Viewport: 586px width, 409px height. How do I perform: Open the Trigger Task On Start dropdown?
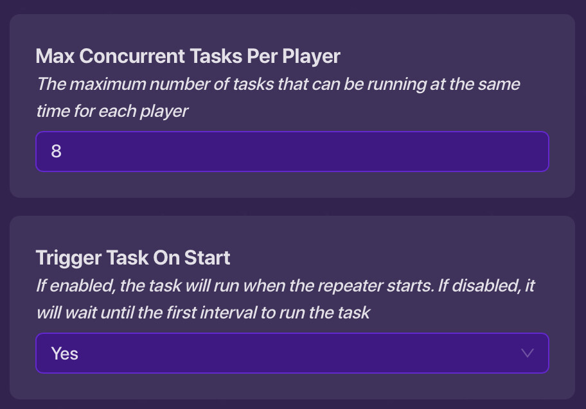292,352
